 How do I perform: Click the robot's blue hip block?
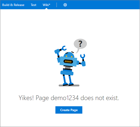click(67, 73)
